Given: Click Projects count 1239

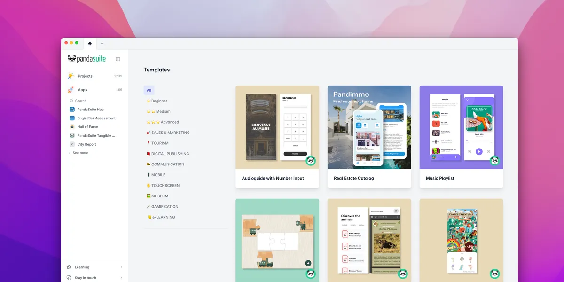Looking at the screenshot, I should point(118,76).
